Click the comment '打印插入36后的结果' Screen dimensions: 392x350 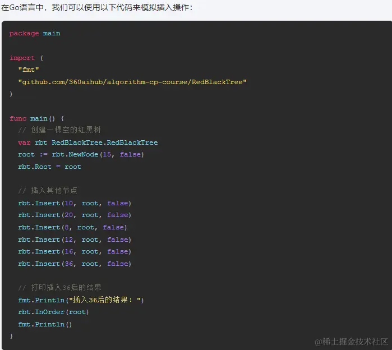60,287
